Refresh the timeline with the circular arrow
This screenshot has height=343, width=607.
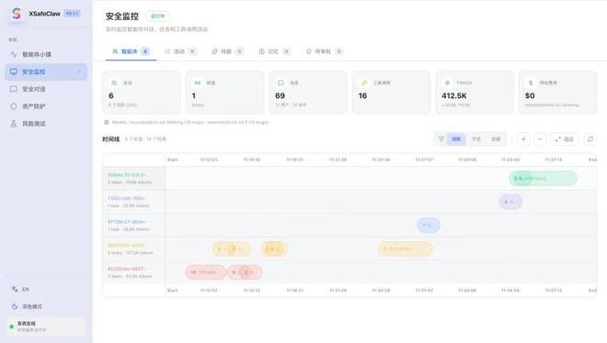coord(590,139)
